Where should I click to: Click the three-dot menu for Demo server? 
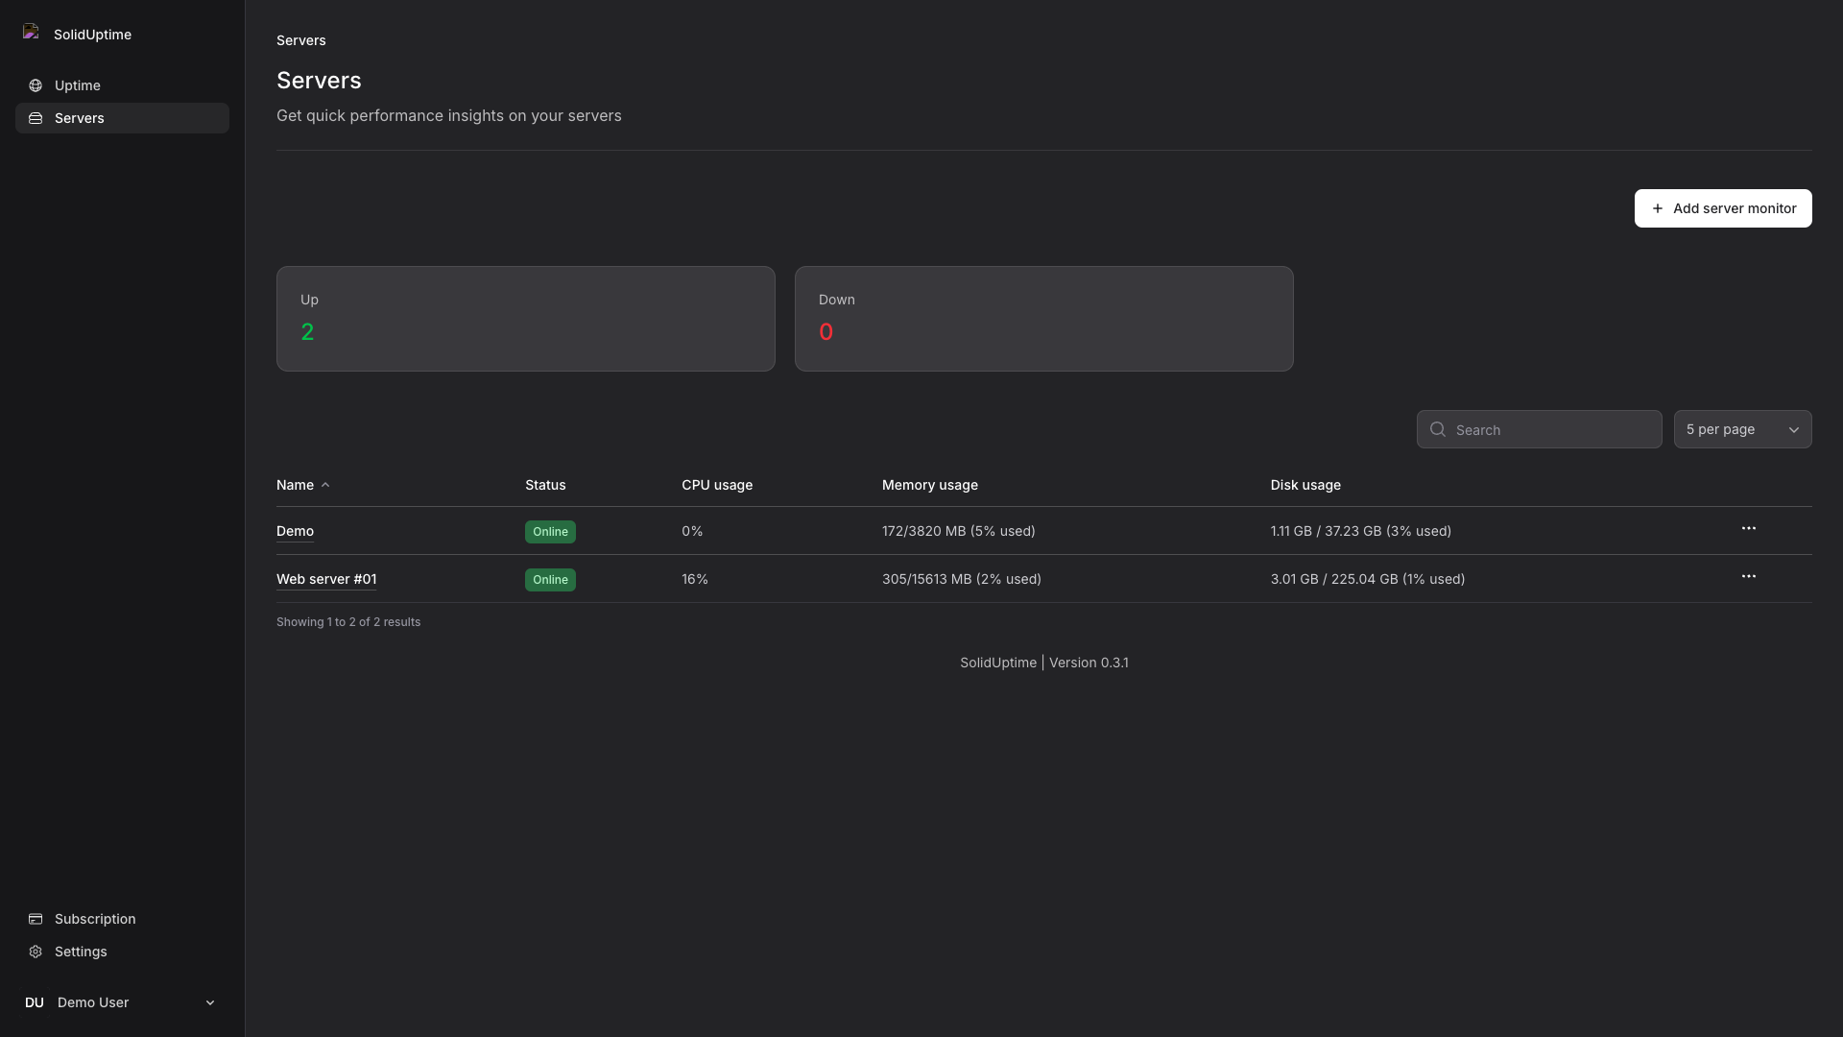(1748, 531)
